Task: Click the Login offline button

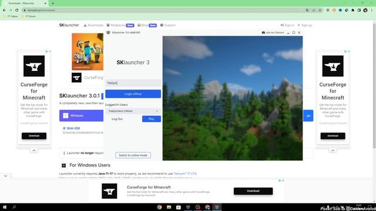Action: pyautogui.click(x=133, y=94)
